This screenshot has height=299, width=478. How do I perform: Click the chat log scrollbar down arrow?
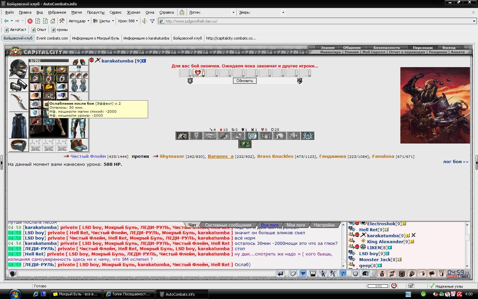click(343, 266)
